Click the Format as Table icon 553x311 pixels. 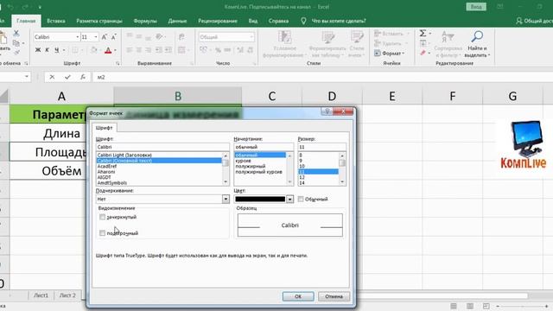click(327, 37)
